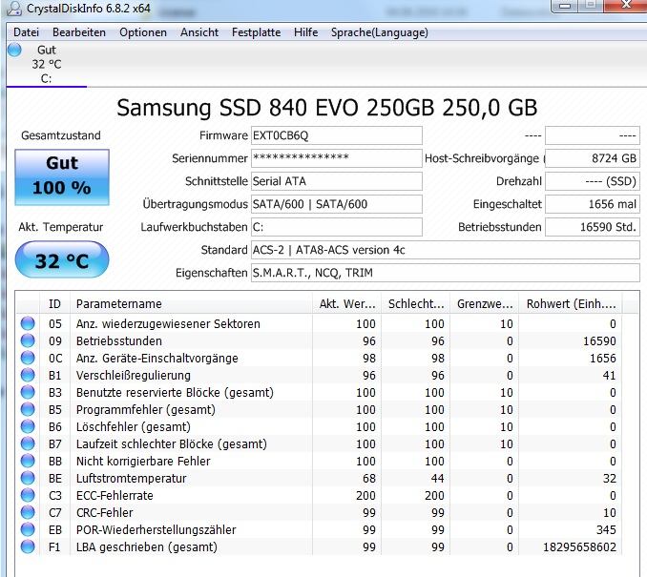Select the C: drive tab
647x577 pixels.
46,64
